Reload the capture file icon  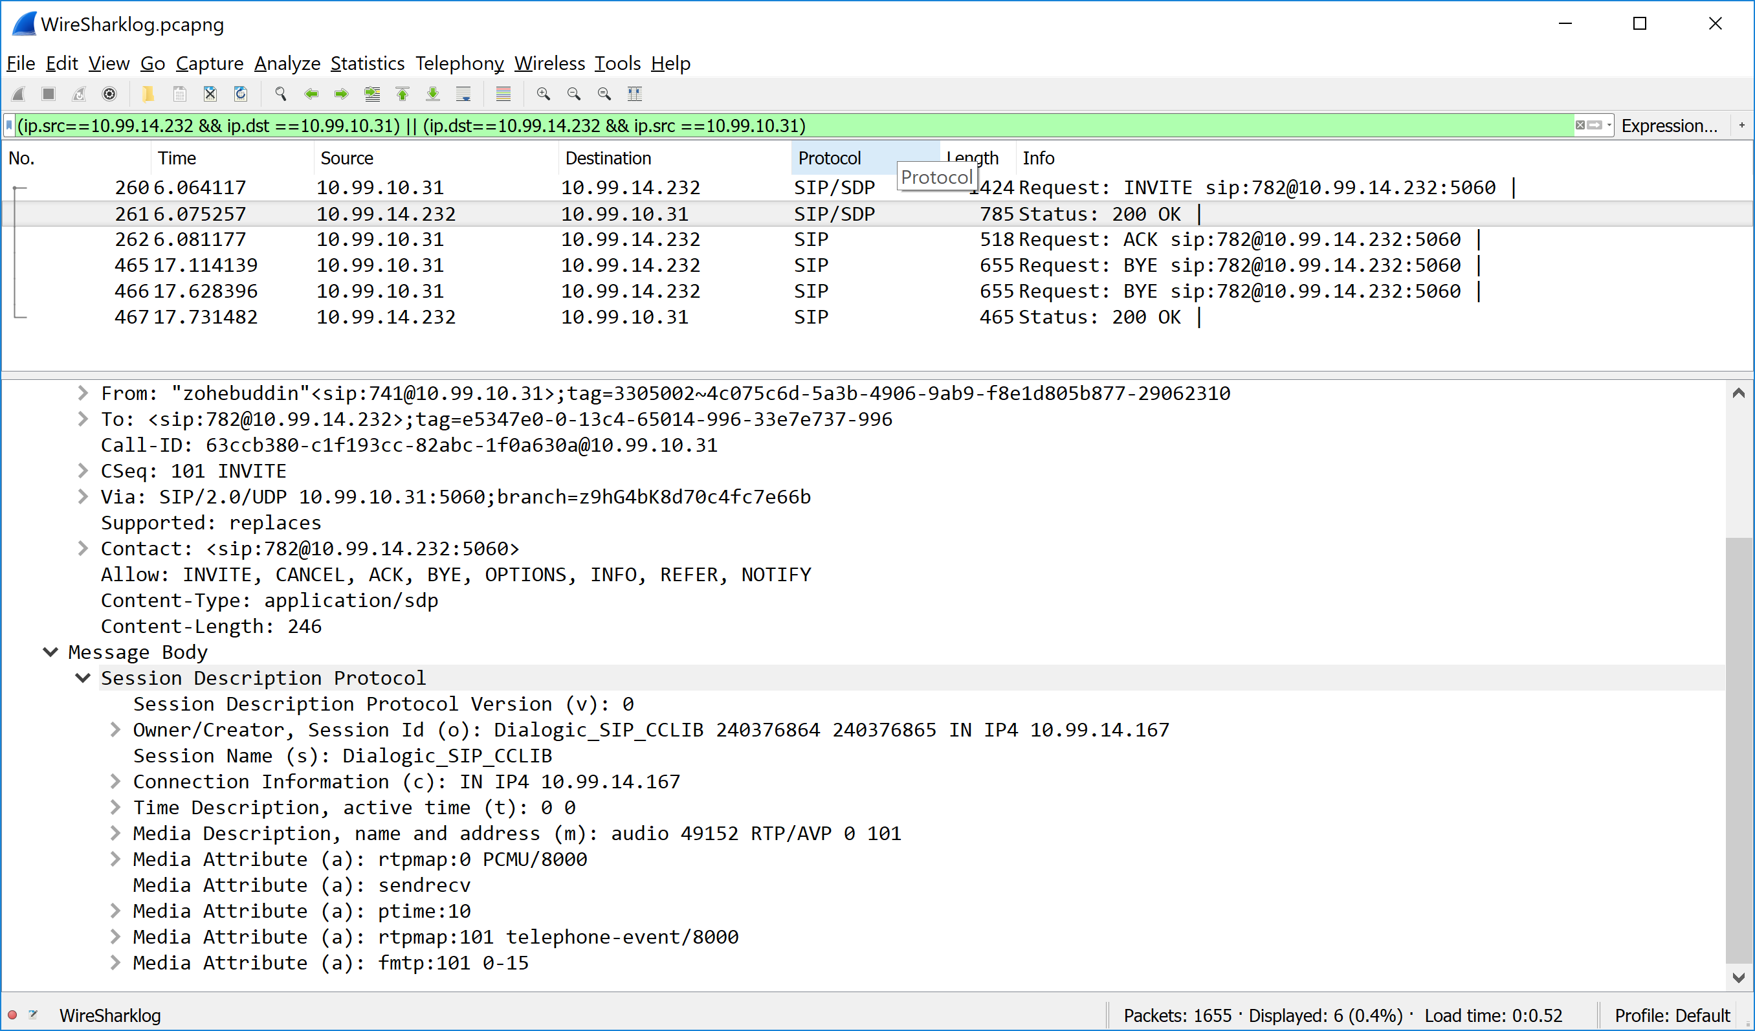[241, 94]
